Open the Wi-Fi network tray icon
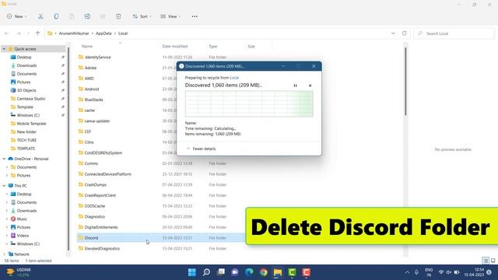Viewport: 498px width, 280px height. pos(441,272)
